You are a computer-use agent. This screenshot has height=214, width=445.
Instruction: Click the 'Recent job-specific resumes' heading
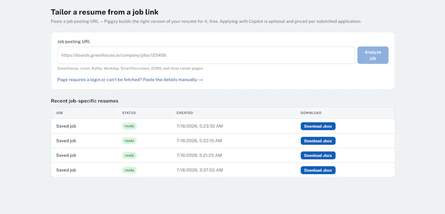85,101
